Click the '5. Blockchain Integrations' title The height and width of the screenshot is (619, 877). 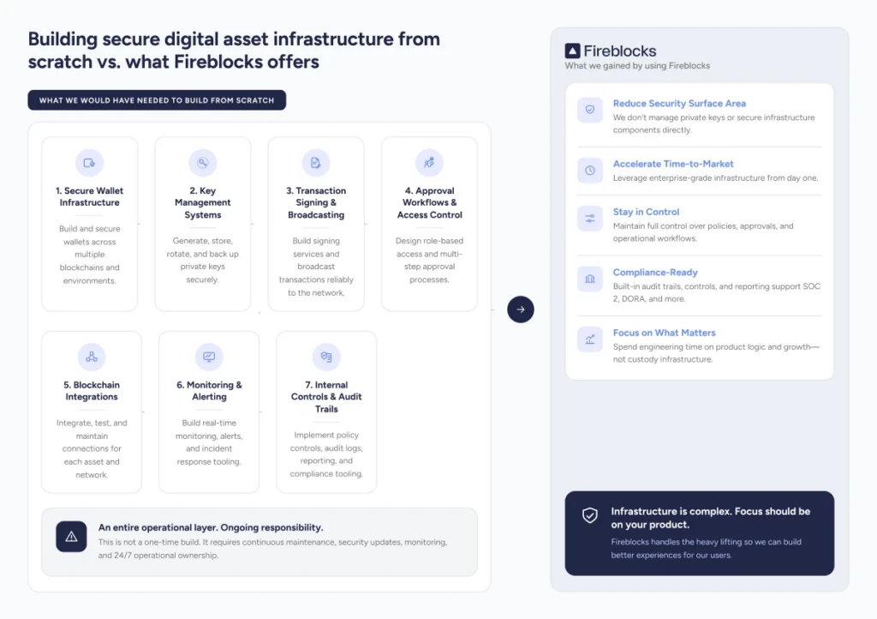[x=92, y=391]
